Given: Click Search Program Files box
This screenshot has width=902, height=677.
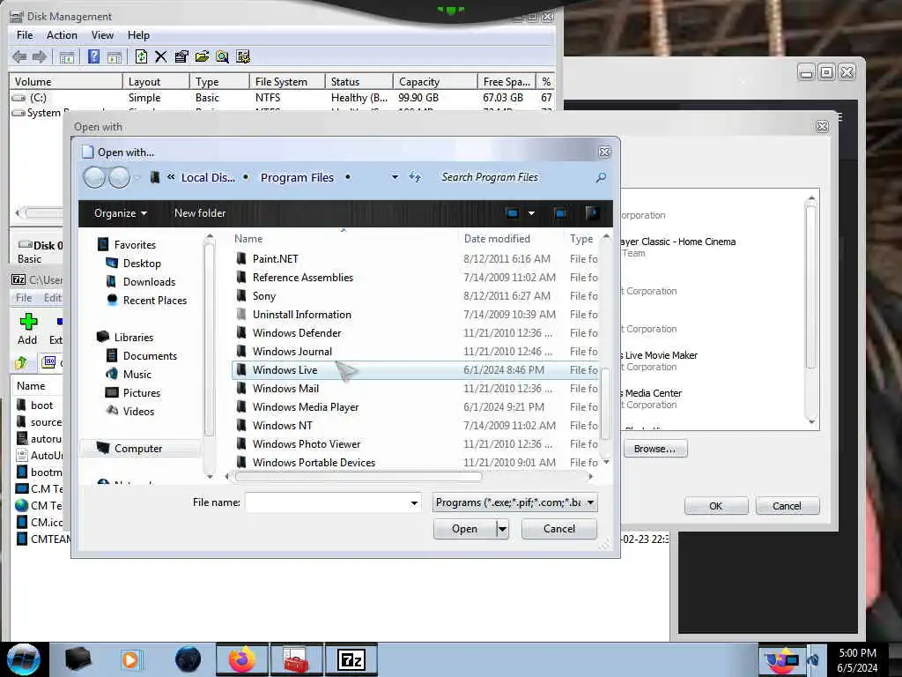Looking at the screenshot, I should [514, 177].
